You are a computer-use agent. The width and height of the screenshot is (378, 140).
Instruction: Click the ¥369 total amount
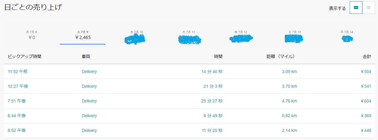[366, 116]
